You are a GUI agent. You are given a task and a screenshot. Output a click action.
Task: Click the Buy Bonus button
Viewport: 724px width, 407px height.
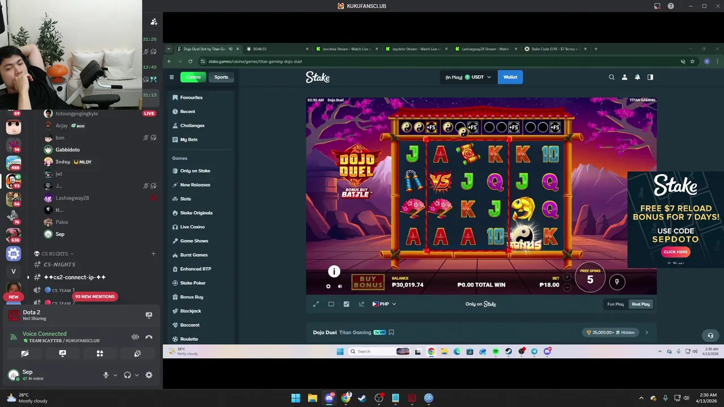coord(368,282)
